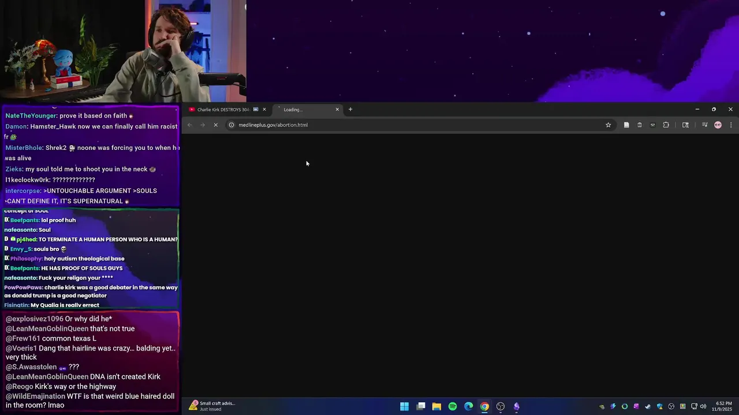Open the grid-dots extension icon
Viewport: 739px width, 415px height.
[x=652, y=125]
